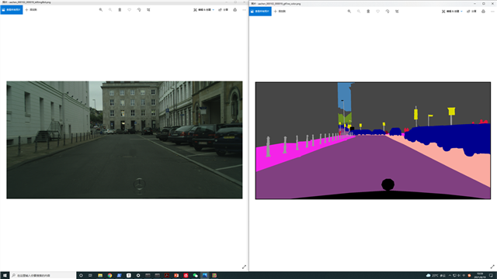Image resolution: width=497 pixels, height=279 pixels.
Task: Share the image from right Photos window
Action: [x=471, y=11]
